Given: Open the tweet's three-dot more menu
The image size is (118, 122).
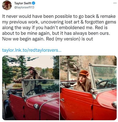Looking at the screenshot, I should 115,3.
